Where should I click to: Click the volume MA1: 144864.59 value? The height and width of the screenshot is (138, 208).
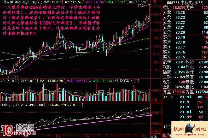[x=51, y=81]
